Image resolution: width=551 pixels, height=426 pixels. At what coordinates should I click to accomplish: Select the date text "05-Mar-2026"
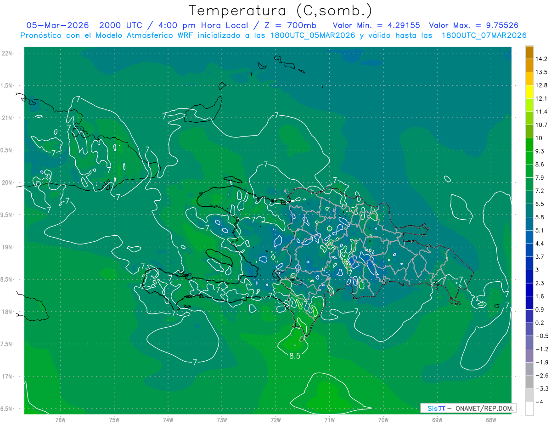[x=57, y=25]
